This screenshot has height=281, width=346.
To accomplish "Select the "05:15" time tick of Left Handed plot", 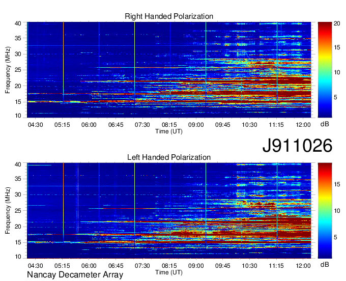I will click(x=62, y=266).
